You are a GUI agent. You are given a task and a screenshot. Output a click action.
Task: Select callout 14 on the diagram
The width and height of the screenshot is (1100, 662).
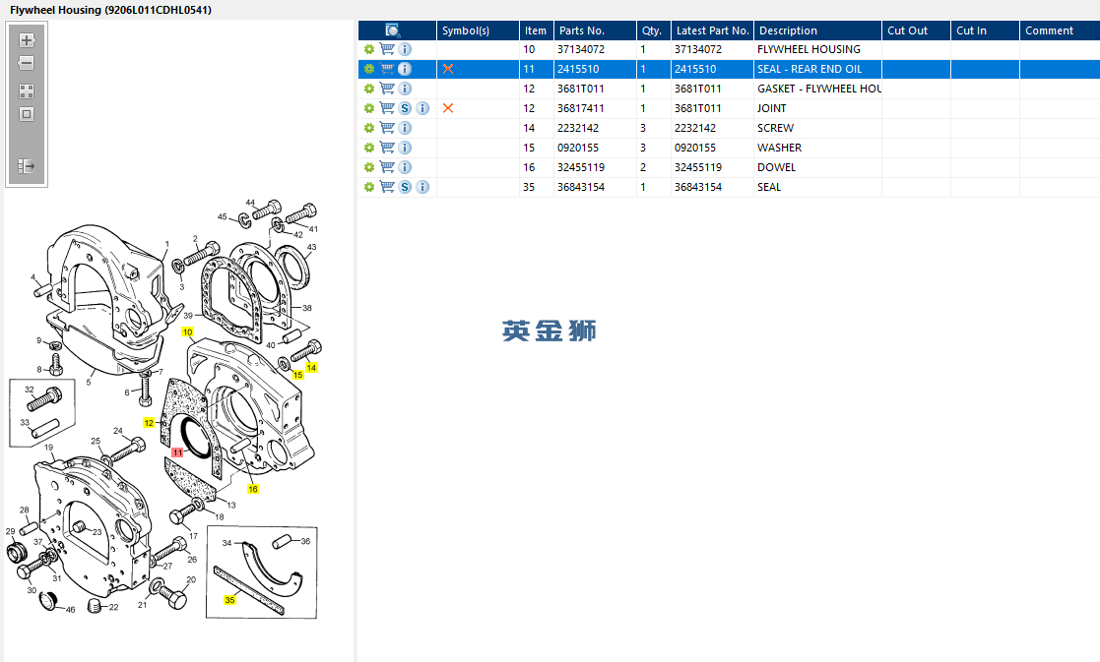coord(311,367)
